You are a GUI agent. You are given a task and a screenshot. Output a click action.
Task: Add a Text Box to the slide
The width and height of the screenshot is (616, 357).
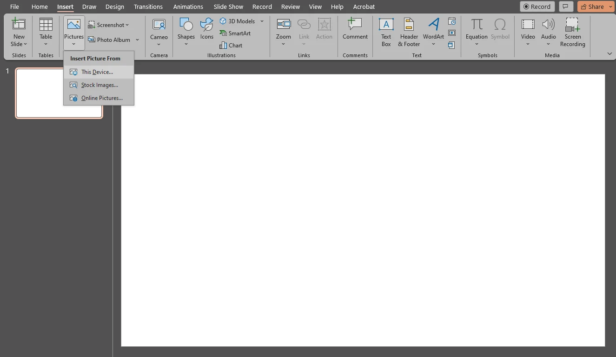click(386, 32)
